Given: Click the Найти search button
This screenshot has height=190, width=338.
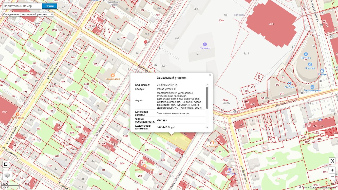Looking at the screenshot, I should click(x=49, y=6).
